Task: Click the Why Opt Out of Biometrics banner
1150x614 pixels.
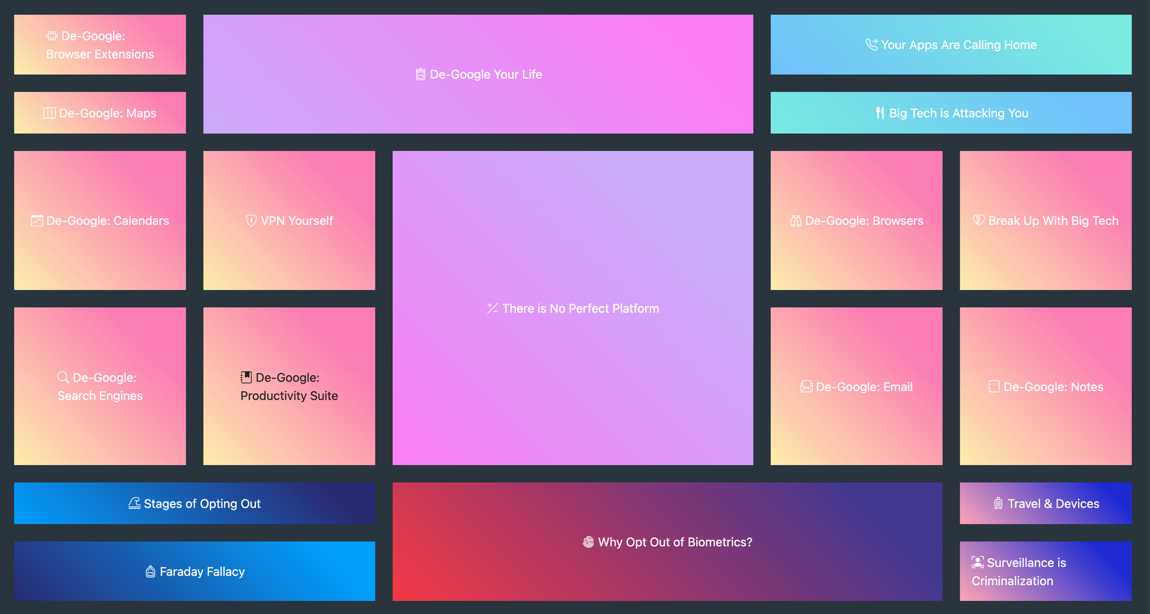Action: tap(667, 541)
